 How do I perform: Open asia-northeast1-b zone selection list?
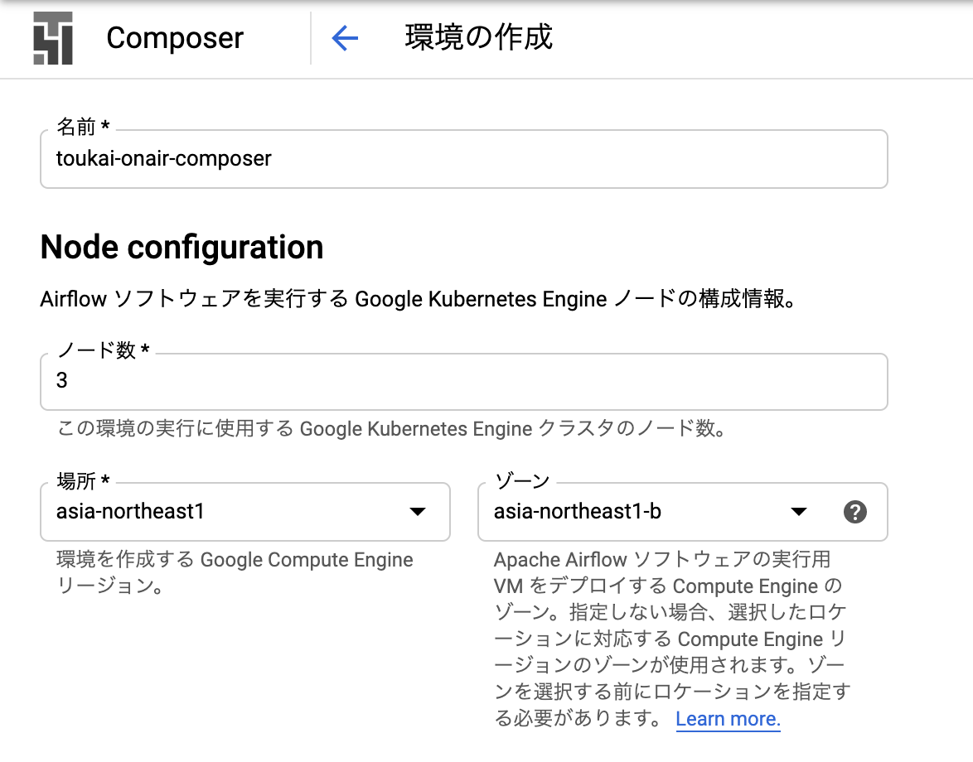[x=798, y=512]
